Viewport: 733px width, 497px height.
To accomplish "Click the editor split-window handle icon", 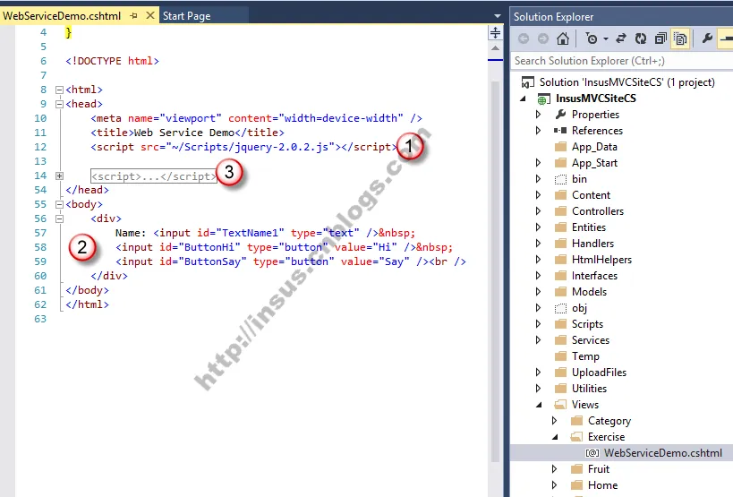I will coord(495,33).
